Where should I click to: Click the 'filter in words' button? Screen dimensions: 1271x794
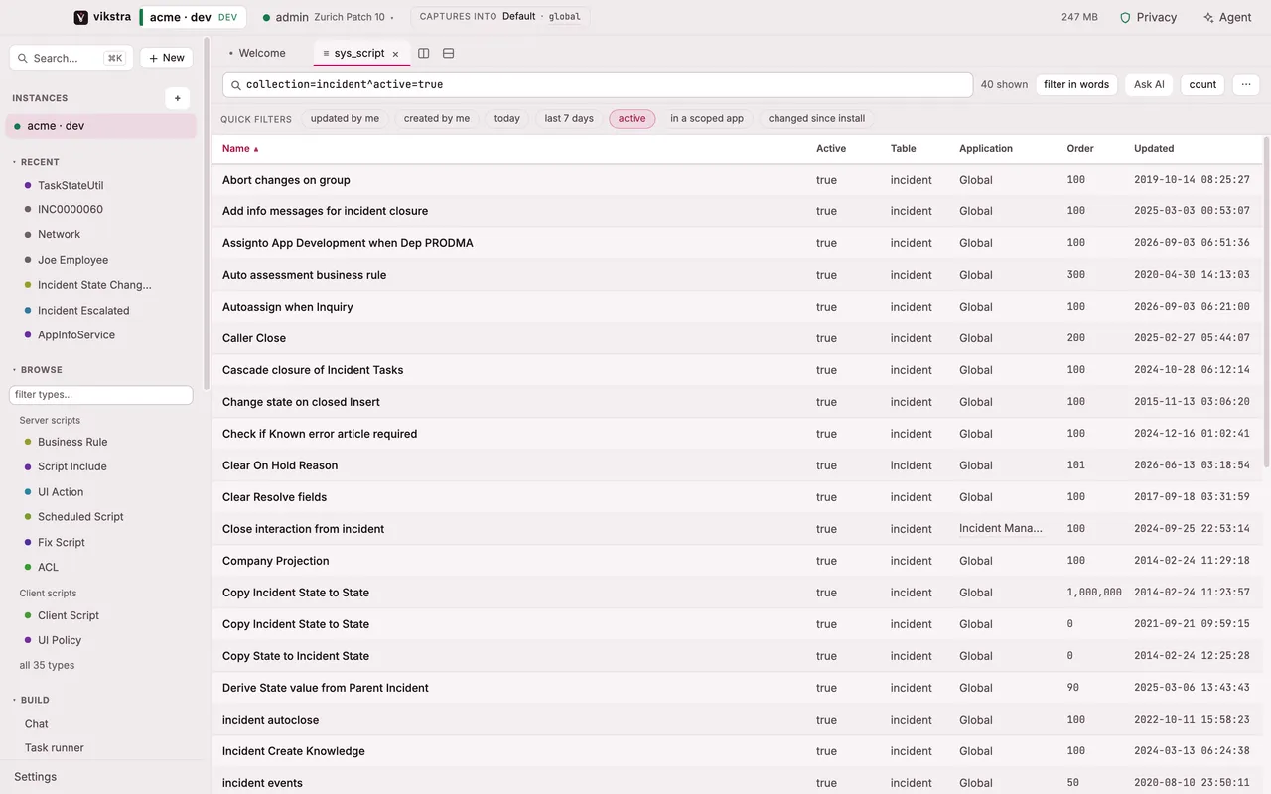[x=1076, y=85]
